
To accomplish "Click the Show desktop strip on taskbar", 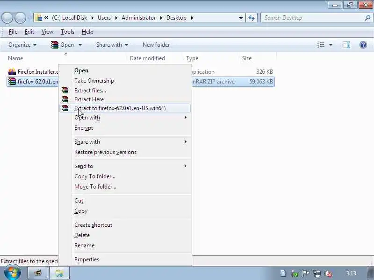I will 370,273.
